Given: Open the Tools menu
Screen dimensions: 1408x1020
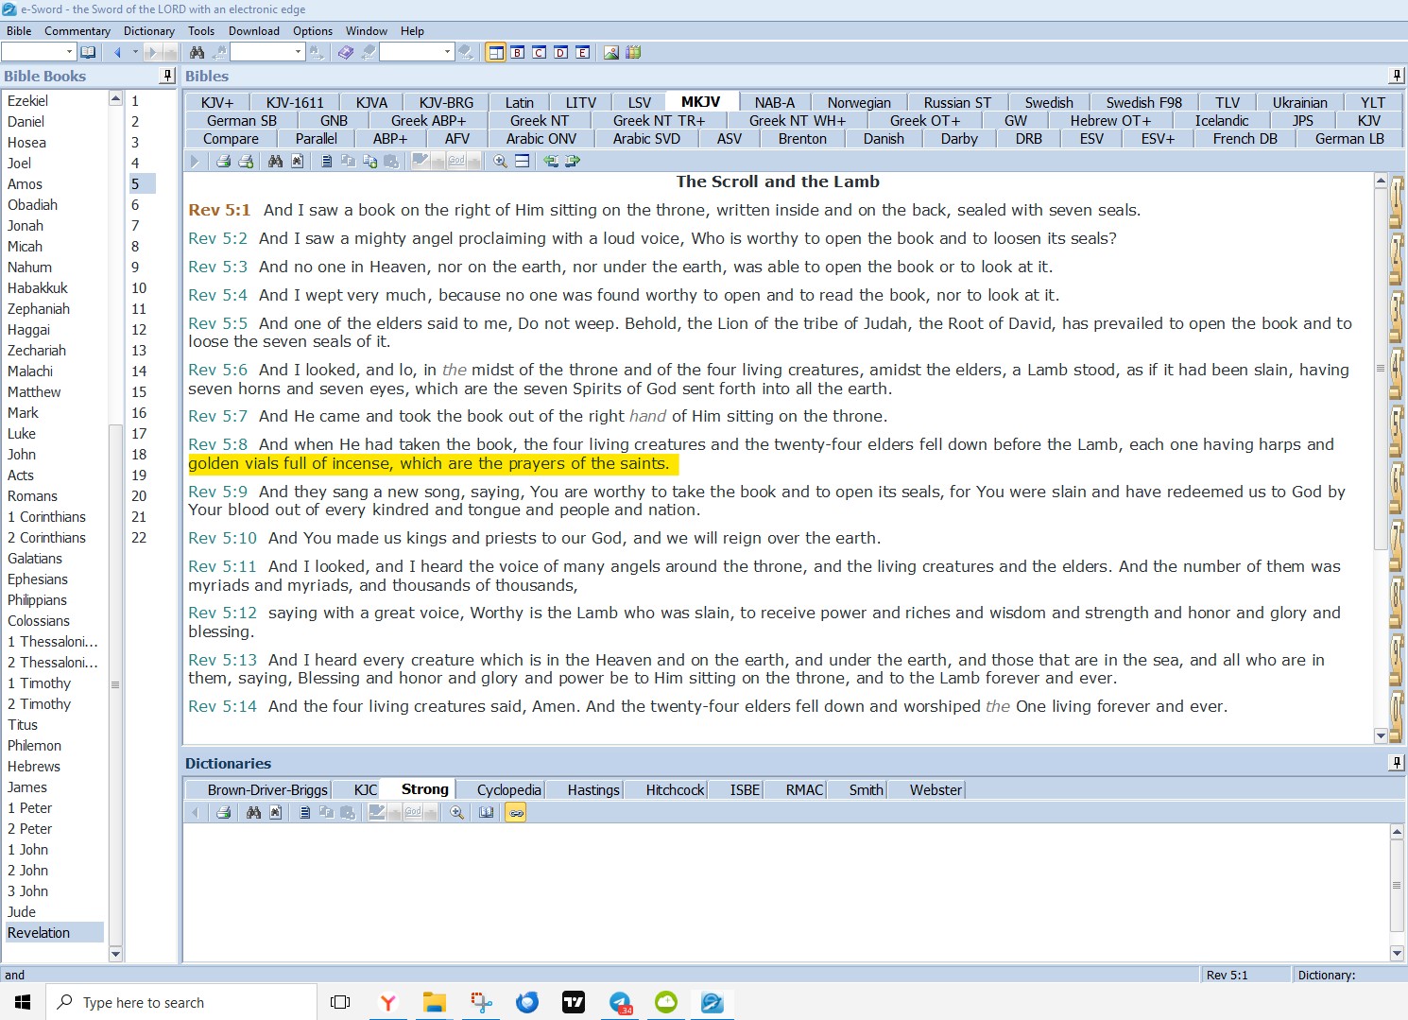Looking at the screenshot, I should (x=201, y=30).
